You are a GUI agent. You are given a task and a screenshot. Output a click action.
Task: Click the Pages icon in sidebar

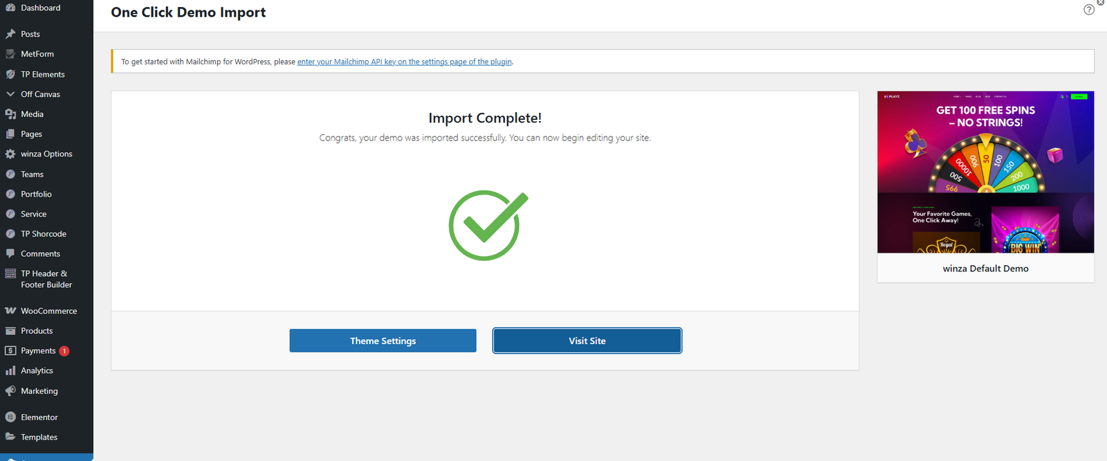coord(10,134)
